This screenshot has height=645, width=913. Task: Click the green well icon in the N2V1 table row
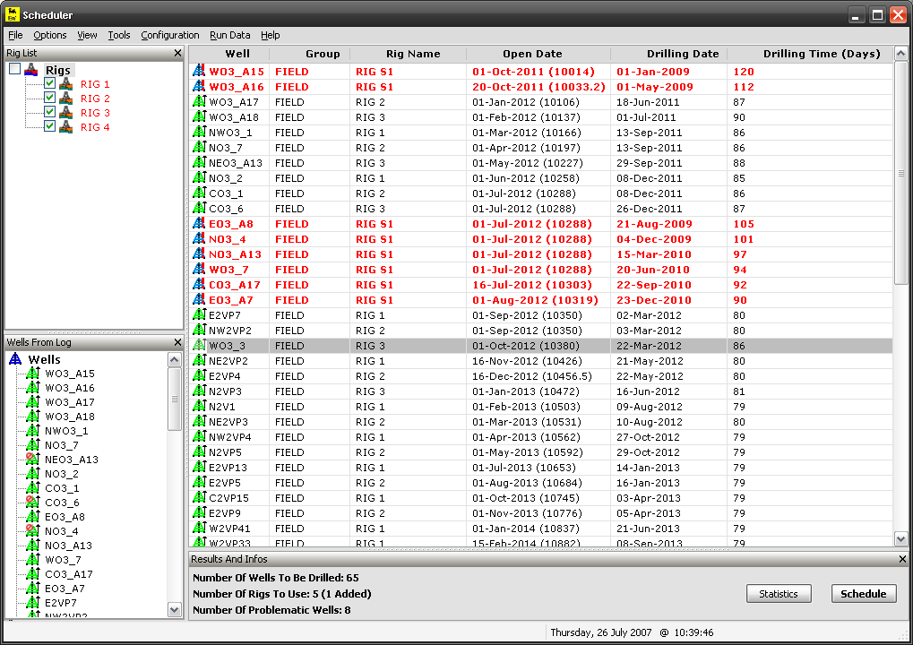[x=199, y=407]
